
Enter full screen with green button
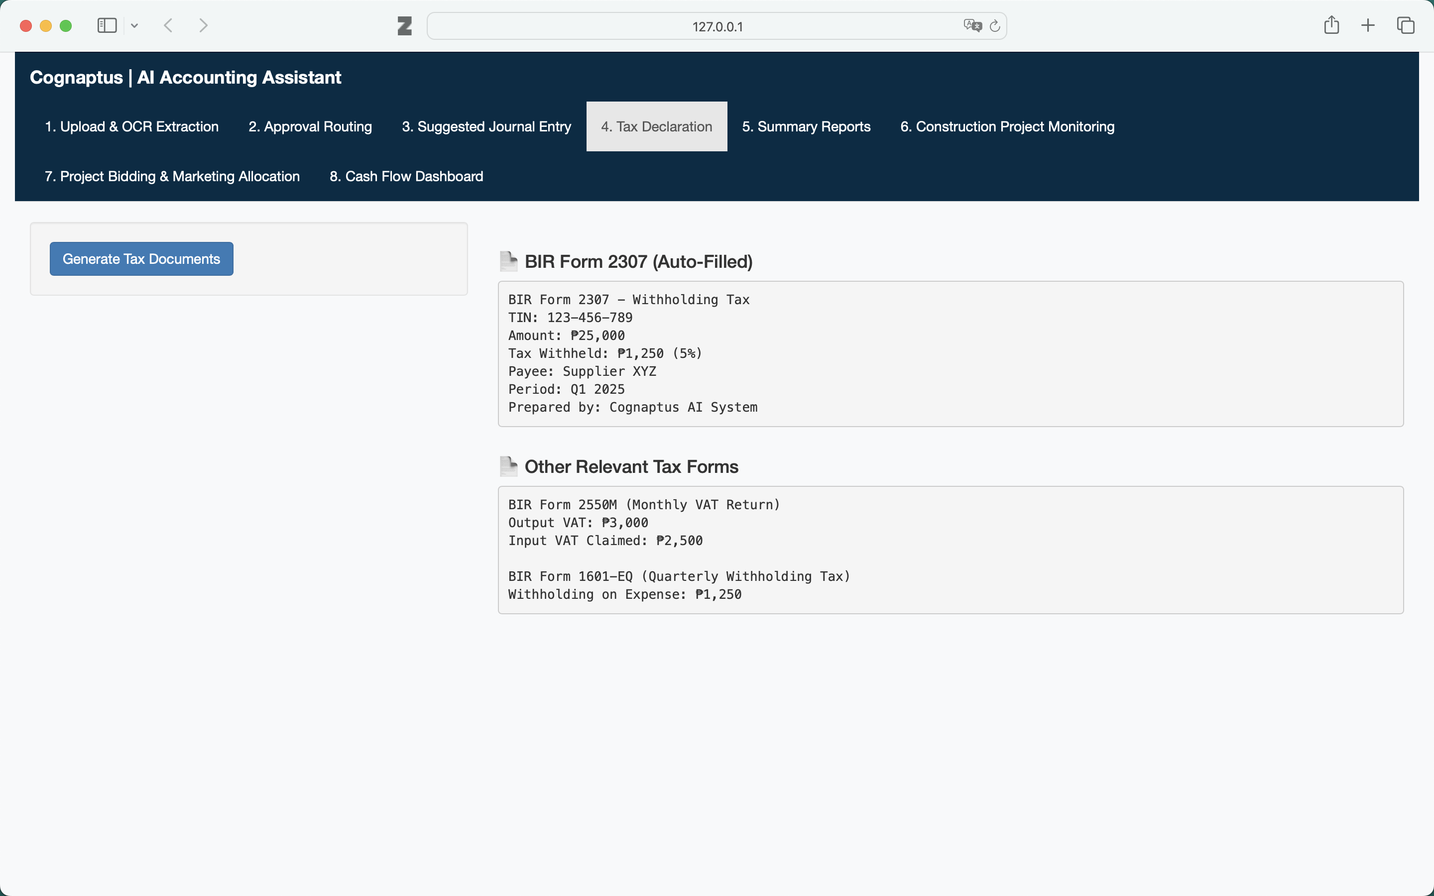tap(66, 25)
